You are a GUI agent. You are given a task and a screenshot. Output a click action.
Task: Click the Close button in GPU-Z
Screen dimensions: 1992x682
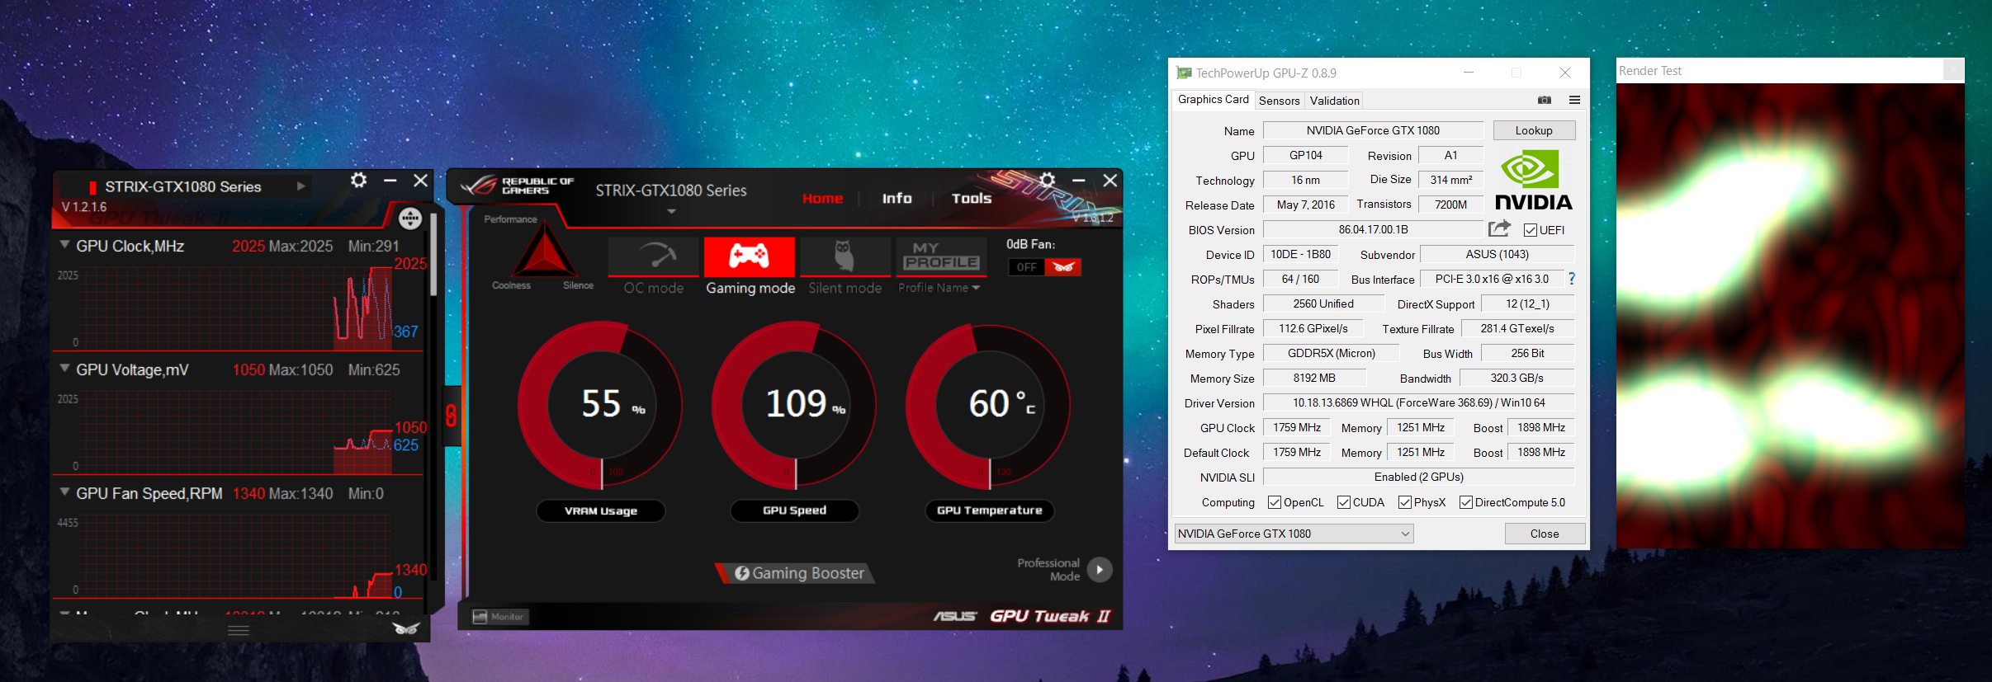1545,534
